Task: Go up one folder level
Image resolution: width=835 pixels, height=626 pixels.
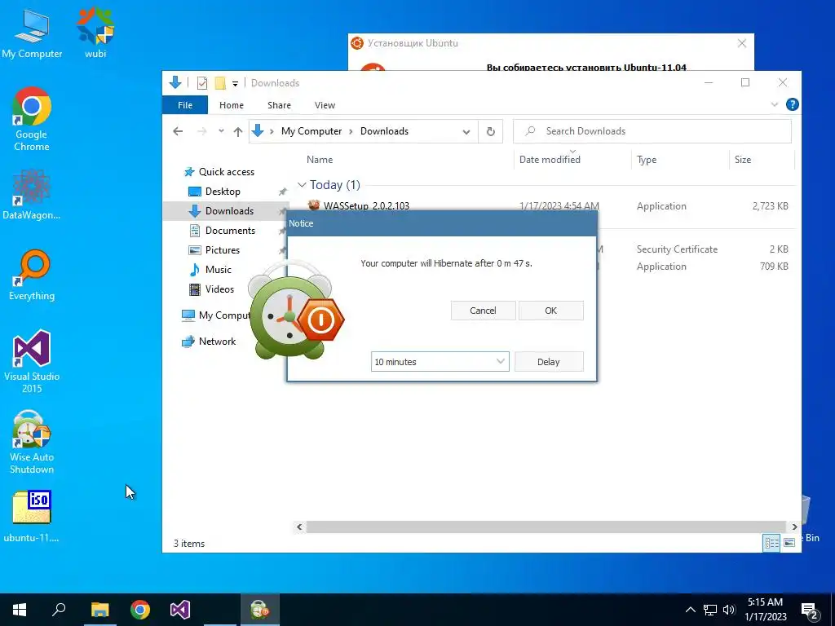Action: pyautogui.click(x=238, y=131)
